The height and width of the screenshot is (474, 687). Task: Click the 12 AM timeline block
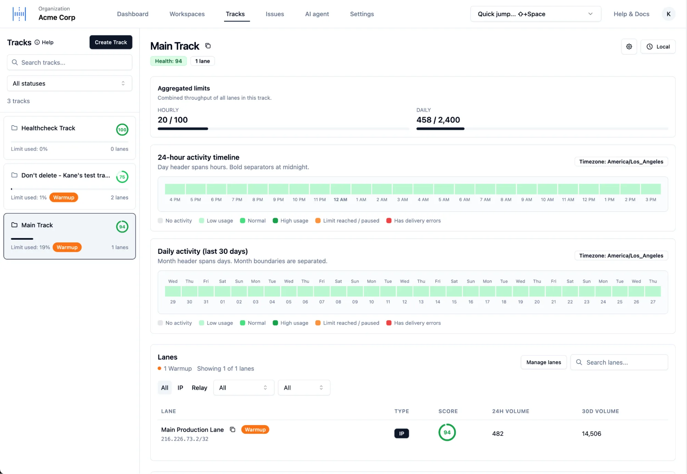tap(340, 189)
